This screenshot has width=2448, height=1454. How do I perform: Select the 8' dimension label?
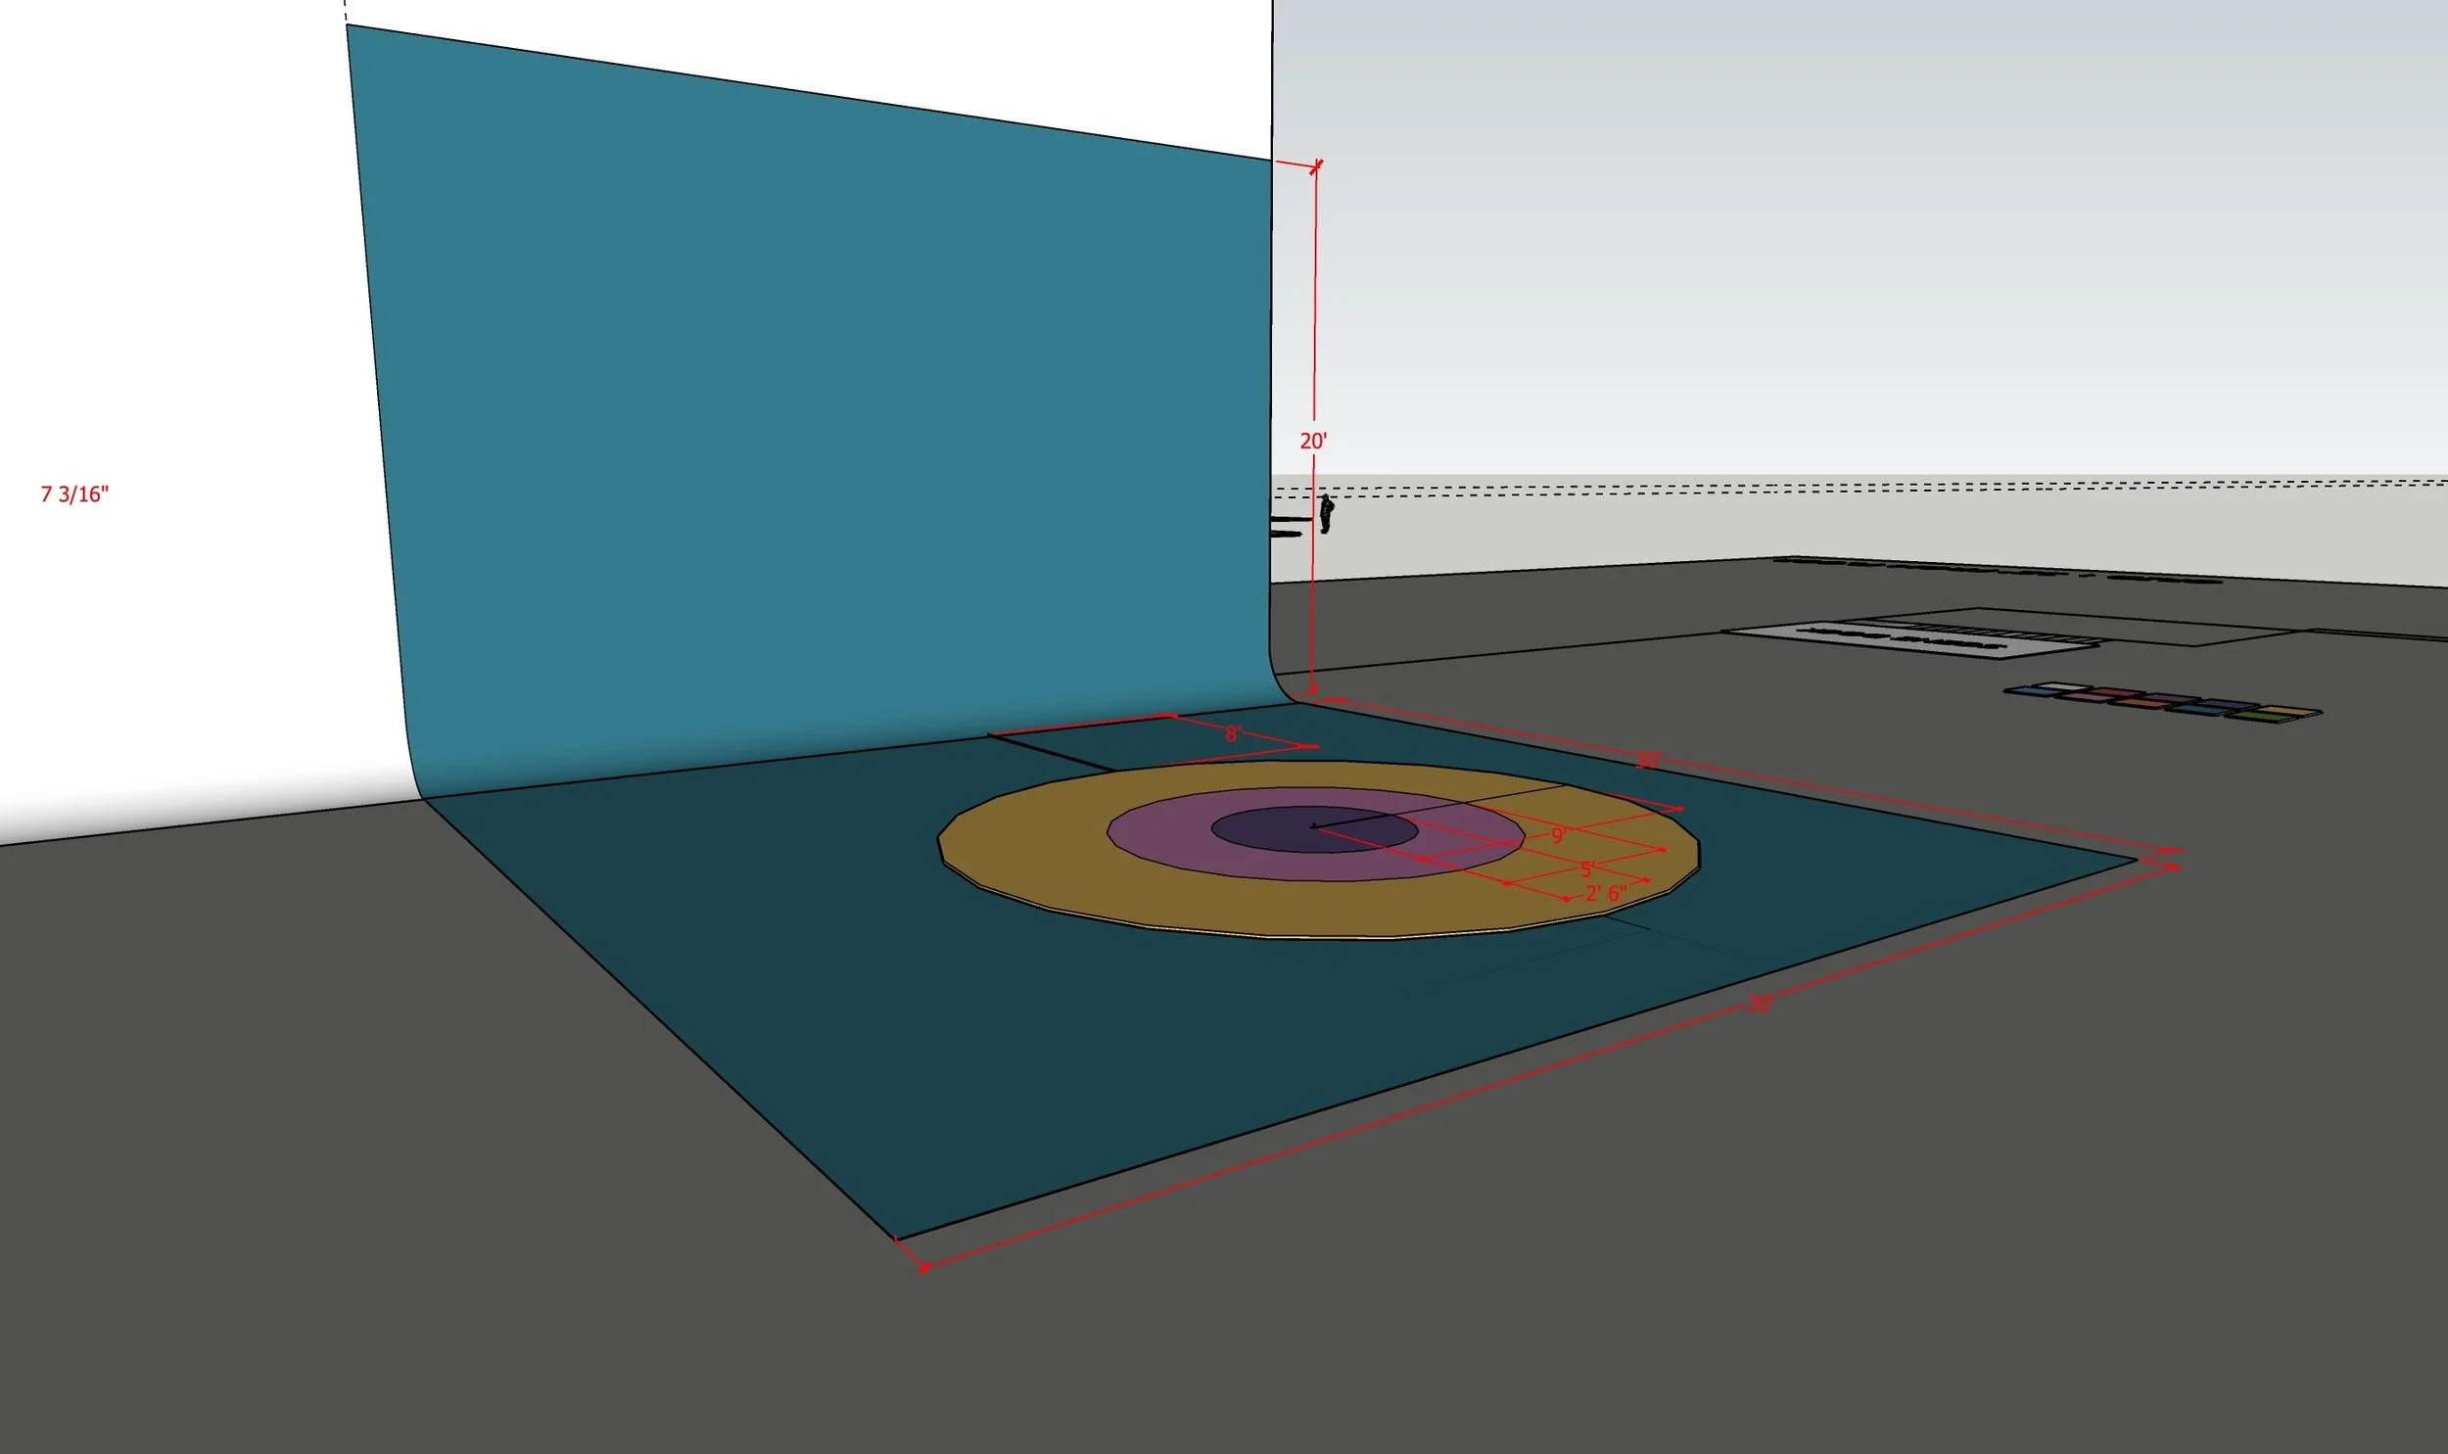1233,734
